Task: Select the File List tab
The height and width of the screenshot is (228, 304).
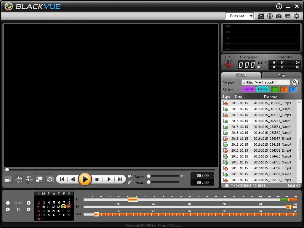Action: (x=241, y=75)
